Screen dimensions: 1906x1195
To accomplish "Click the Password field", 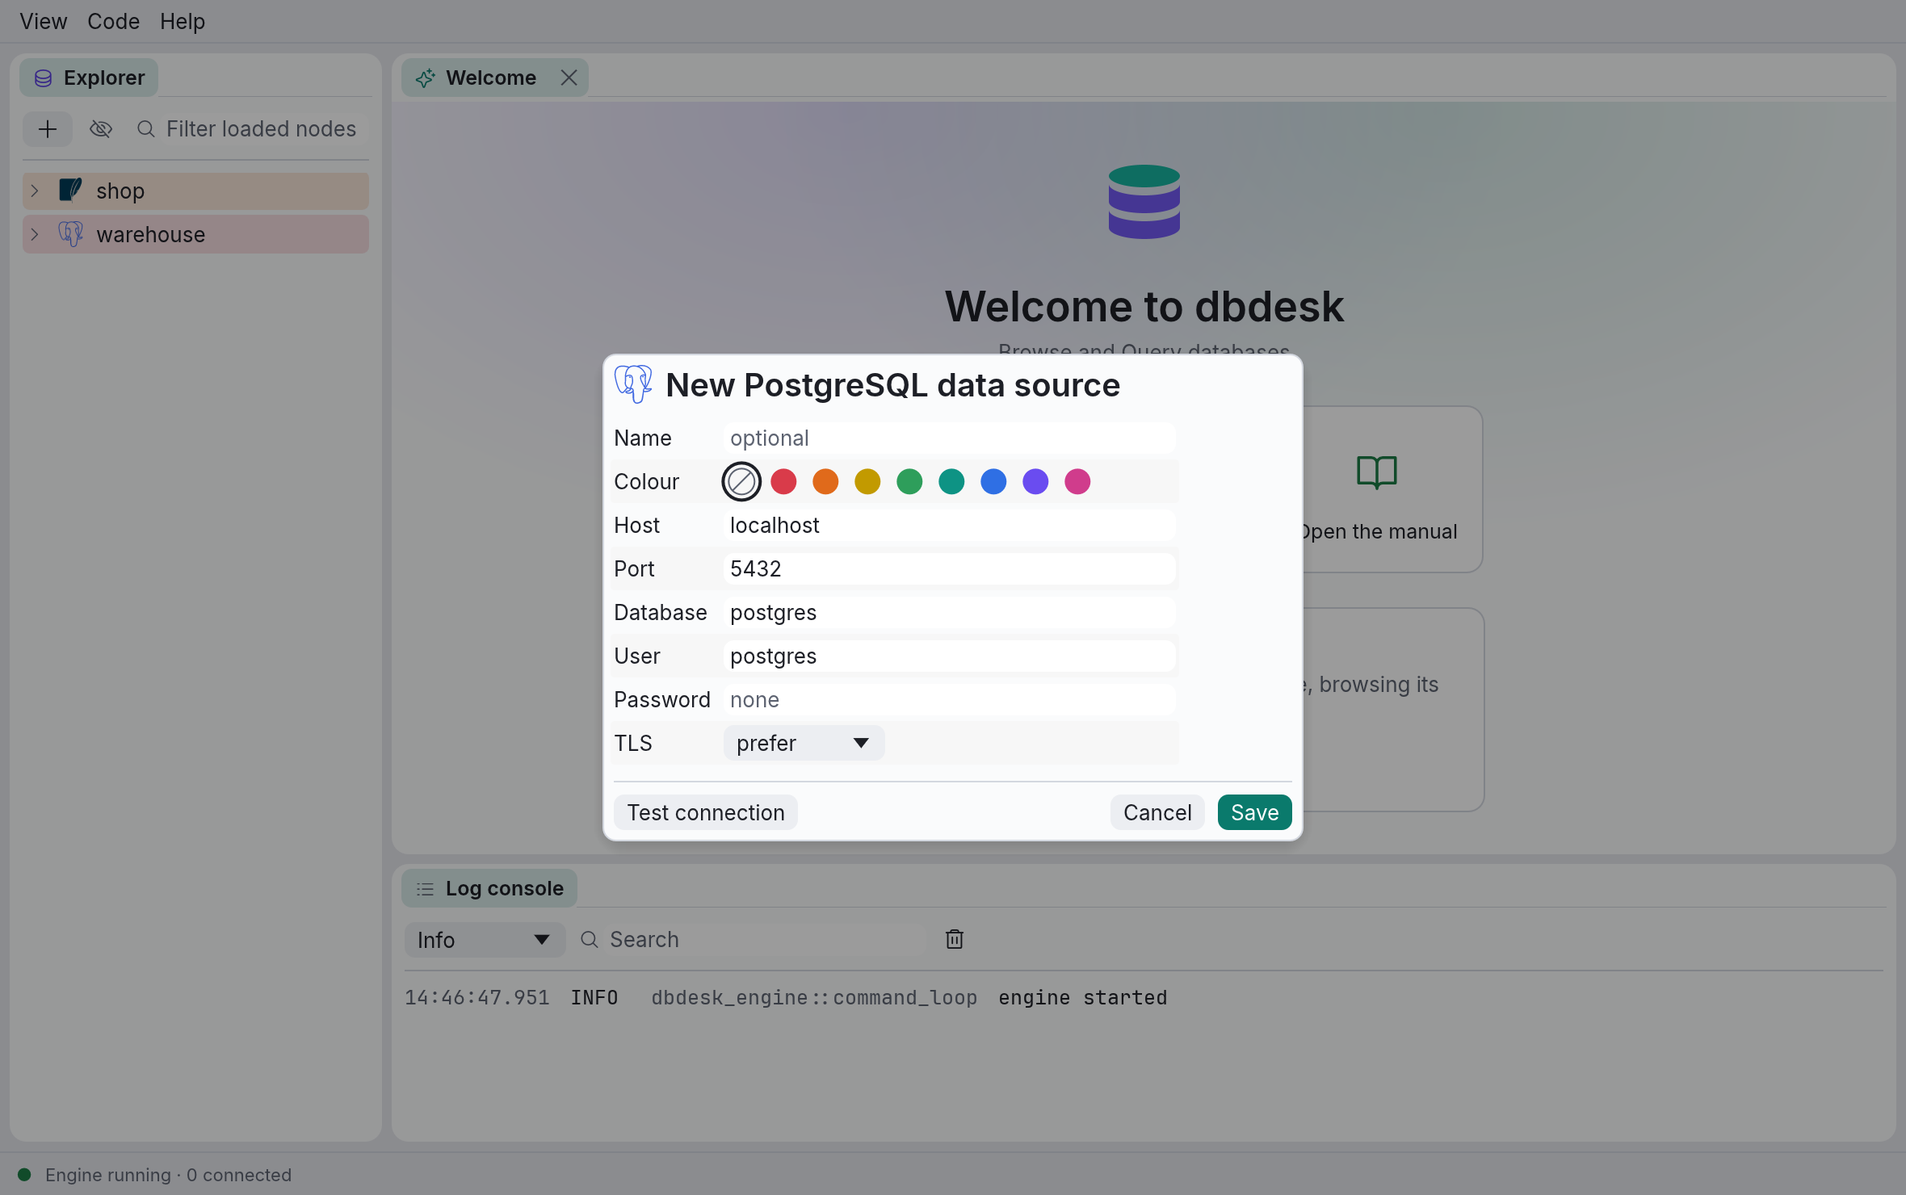I will 949,700.
